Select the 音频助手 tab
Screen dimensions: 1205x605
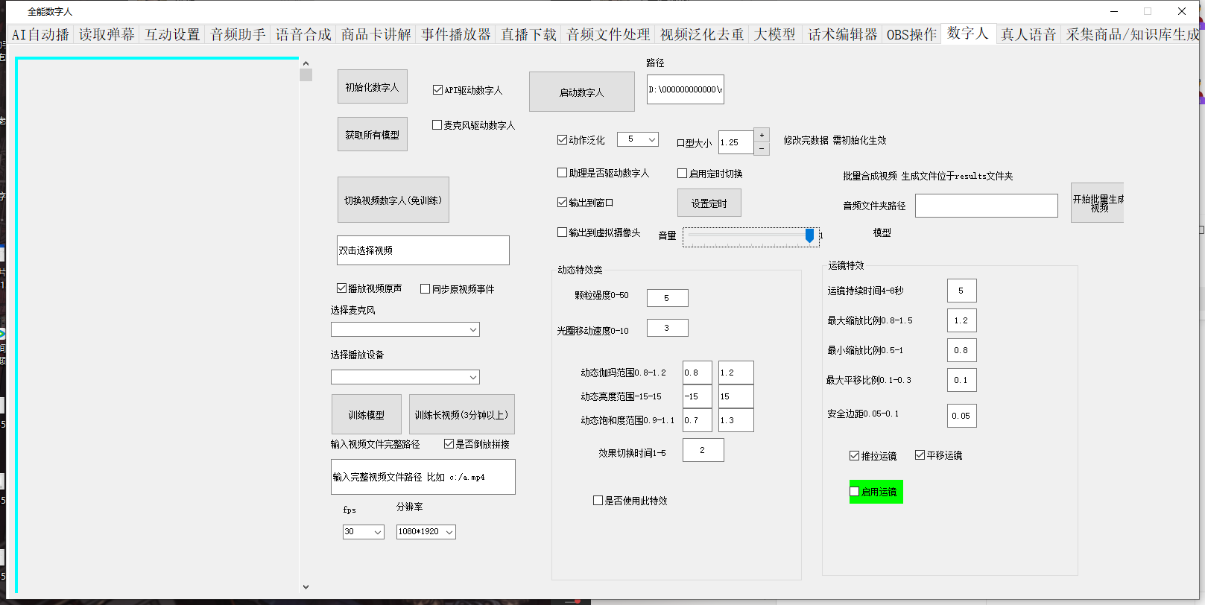click(x=238, y=34)
